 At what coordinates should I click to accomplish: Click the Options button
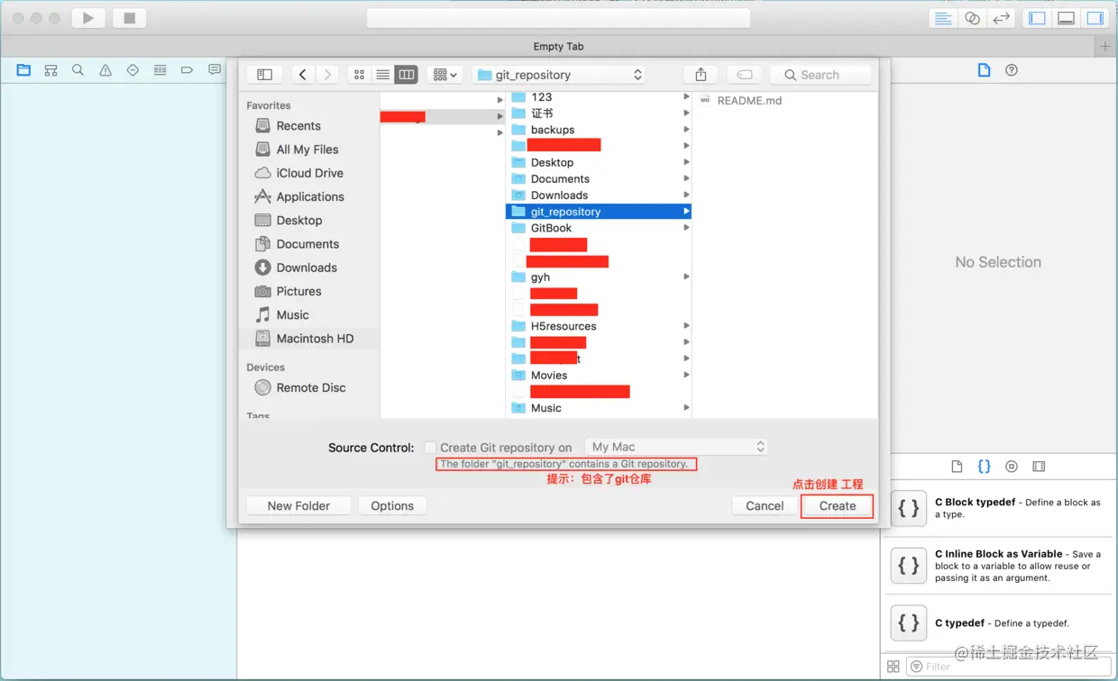[392, 506]
